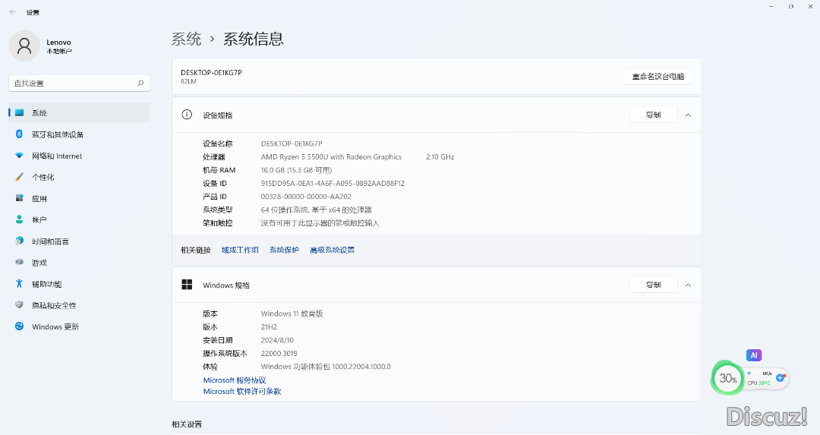Click install date 2024/8/10
Screen dimensions: 820x435
(x=277, y=340)
